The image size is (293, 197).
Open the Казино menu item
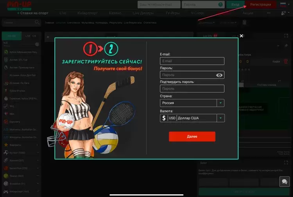(x=115, y=13)
